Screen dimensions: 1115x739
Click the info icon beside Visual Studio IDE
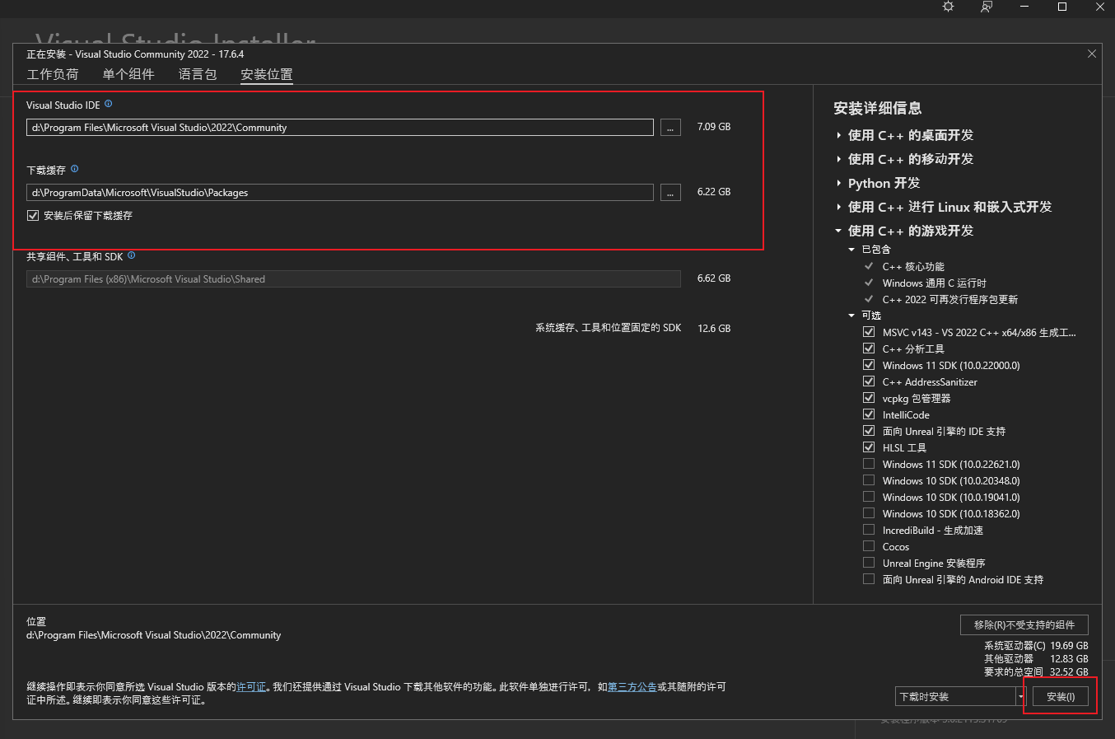pyautogui.click(x=108, y=104)
